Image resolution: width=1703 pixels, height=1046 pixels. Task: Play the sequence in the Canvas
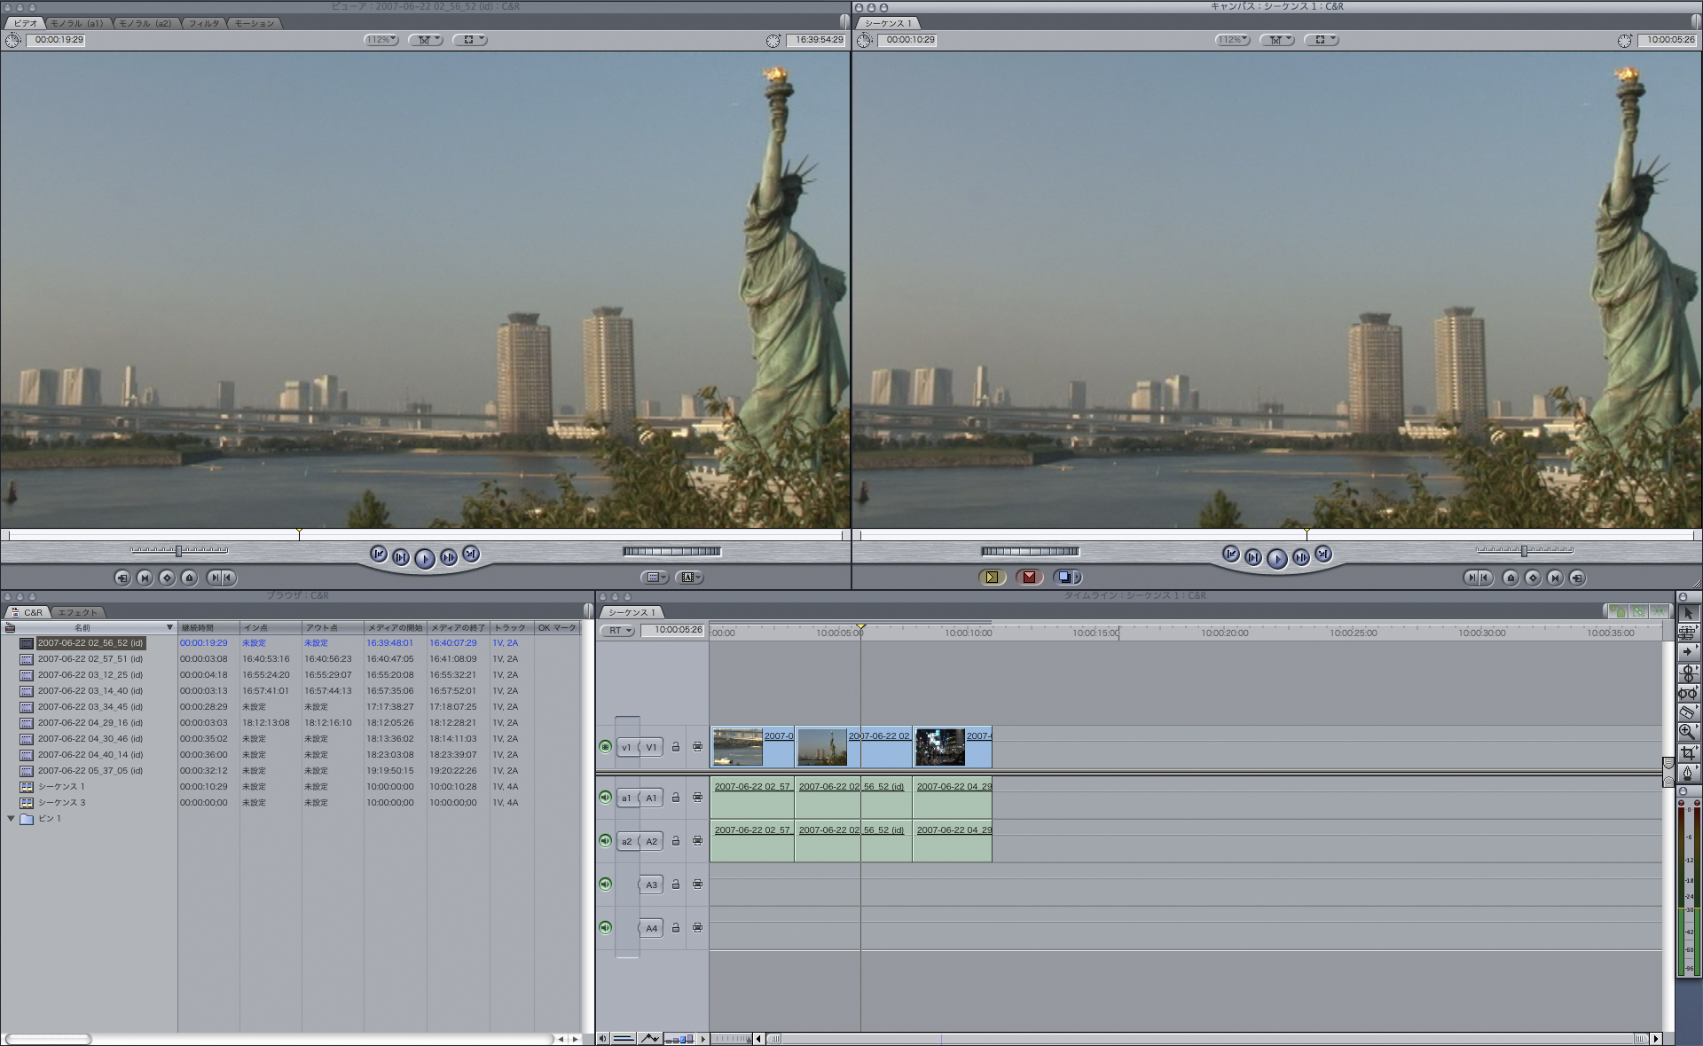pyautogui.click(x=1276, y=558)
